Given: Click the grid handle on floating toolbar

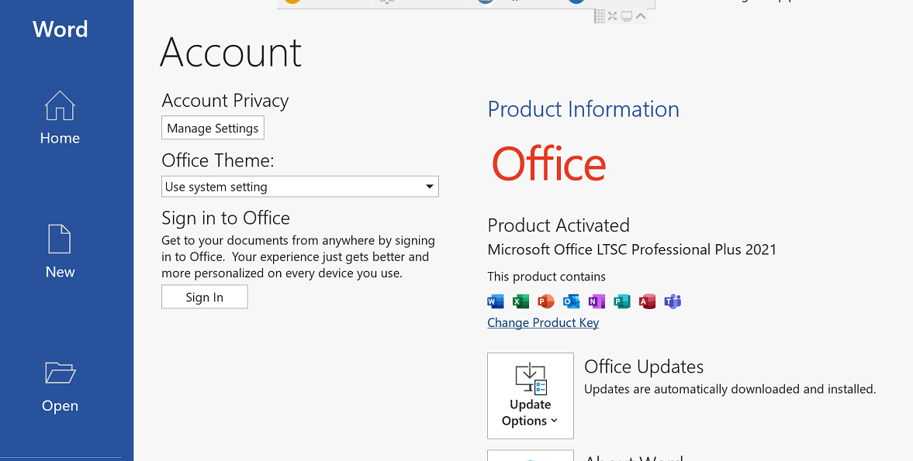Looking at the screenshot, I should pyautogui.click(x=600, y=16).
